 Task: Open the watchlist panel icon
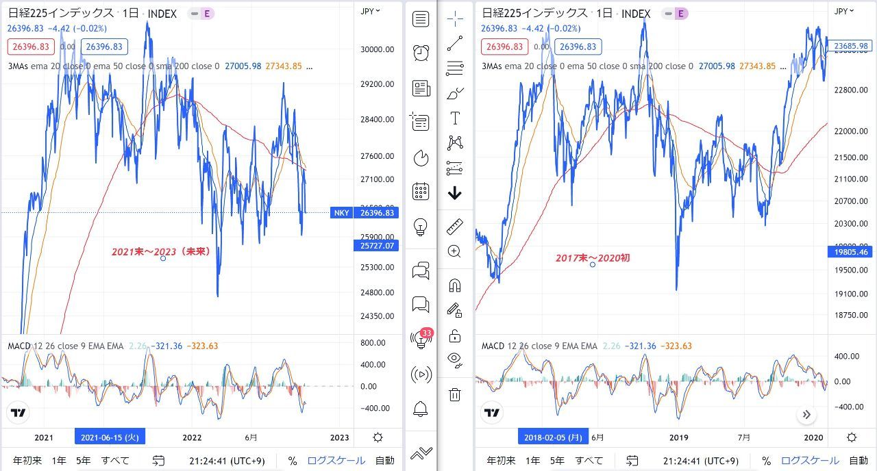point(421,19)
